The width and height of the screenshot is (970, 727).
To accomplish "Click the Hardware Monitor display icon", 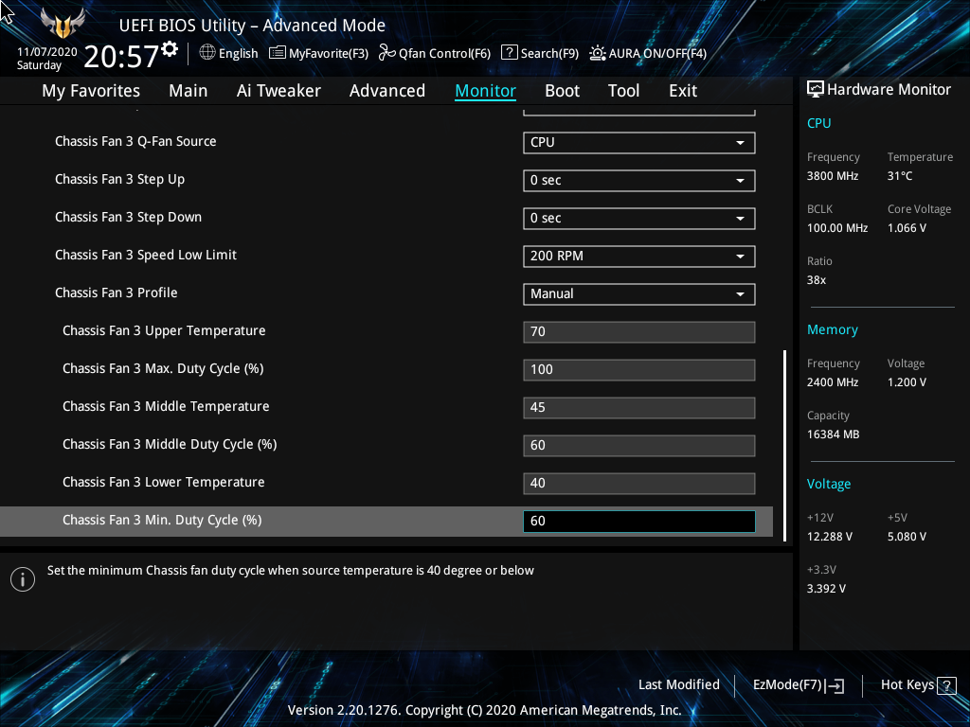I will [816, 90].
